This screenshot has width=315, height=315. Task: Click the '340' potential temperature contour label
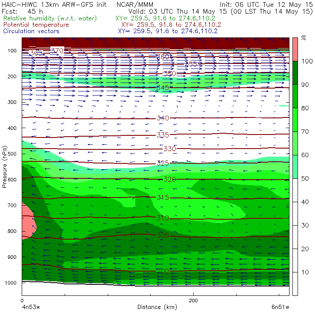coord(163,118)
